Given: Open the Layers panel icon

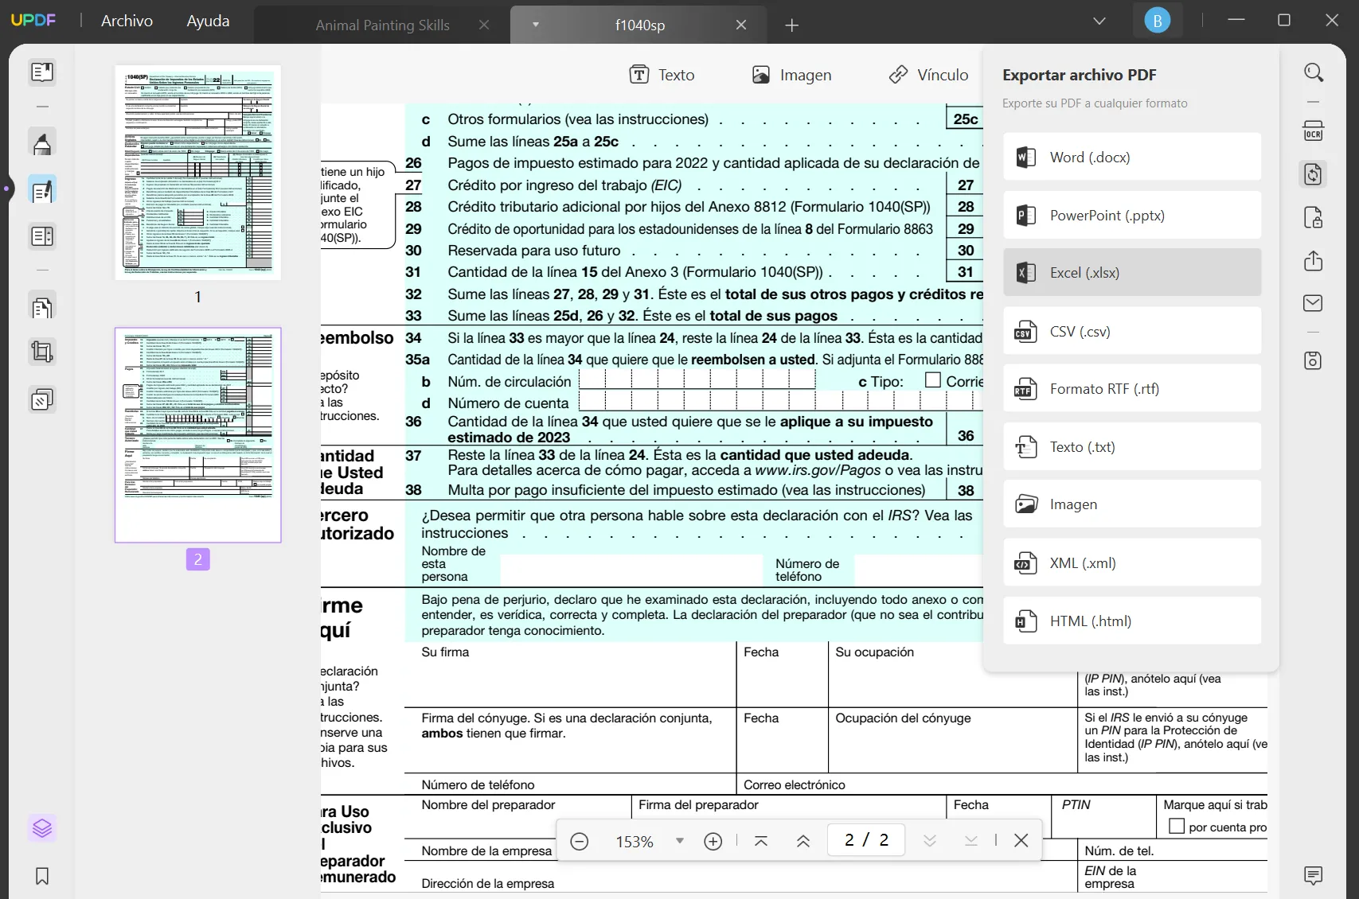Looking at the screenshot, I should tap(42, 828).
